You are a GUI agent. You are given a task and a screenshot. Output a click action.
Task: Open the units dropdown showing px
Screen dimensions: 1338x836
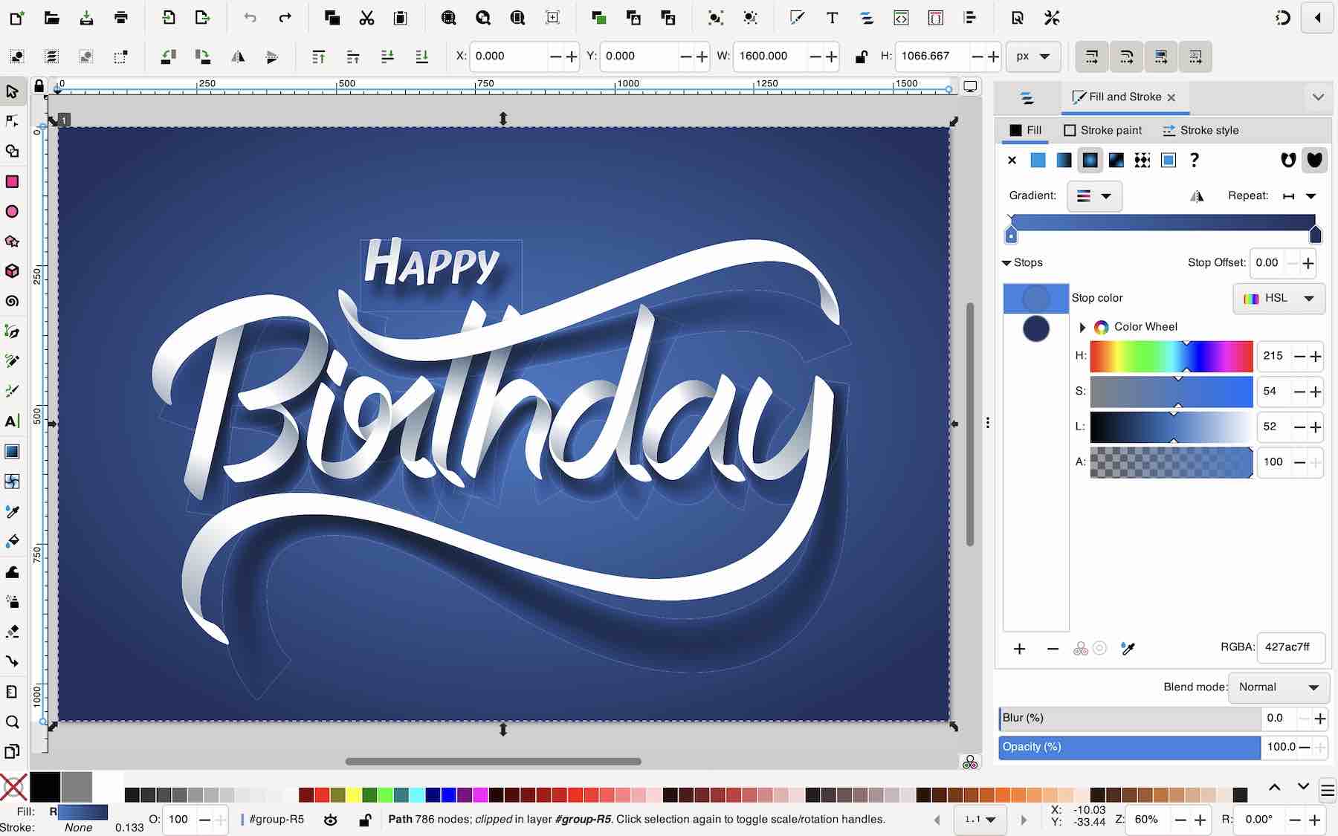click(x=1033, y=56)
